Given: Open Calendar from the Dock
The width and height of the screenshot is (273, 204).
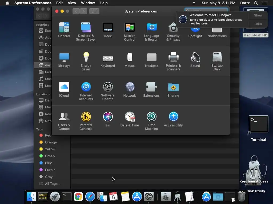Looking at the screenshot, I should point(113,197).
